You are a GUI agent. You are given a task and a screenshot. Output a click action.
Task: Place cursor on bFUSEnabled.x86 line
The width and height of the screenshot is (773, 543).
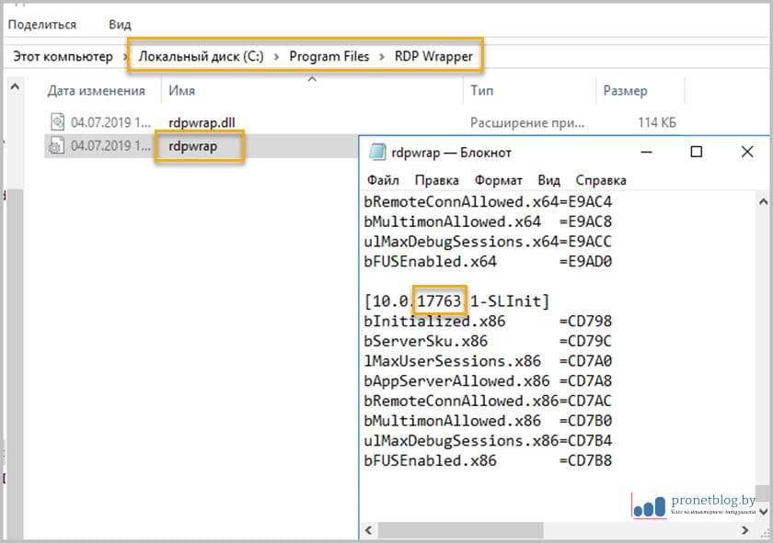click(488, 460)
